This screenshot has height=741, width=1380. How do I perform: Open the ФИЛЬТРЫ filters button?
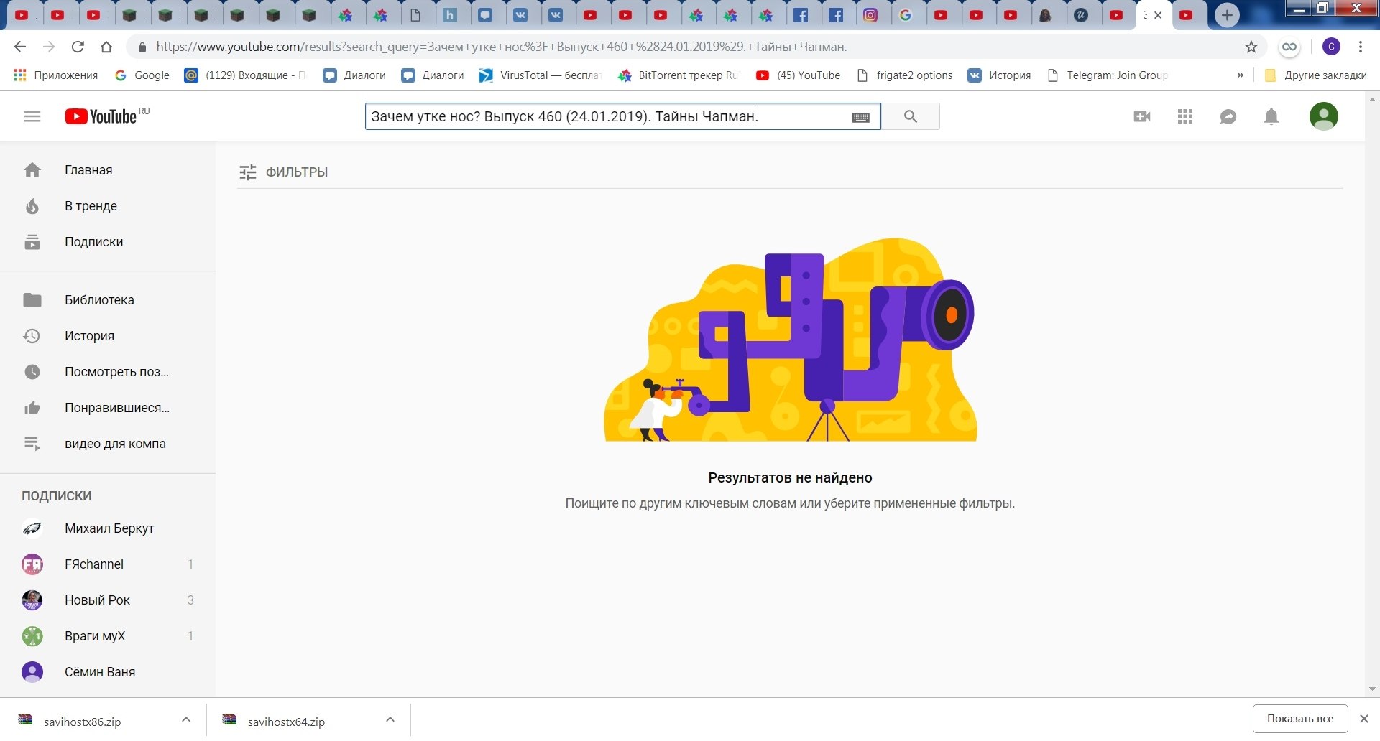pos(283,172)
